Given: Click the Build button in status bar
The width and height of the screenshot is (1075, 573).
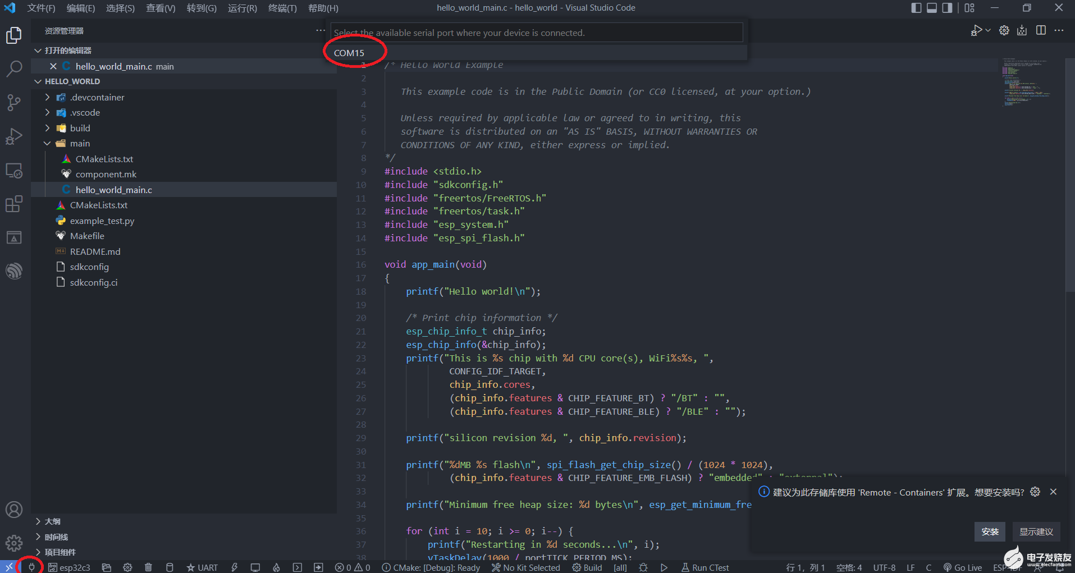Looking at the screenshot, I should point(587,567).
